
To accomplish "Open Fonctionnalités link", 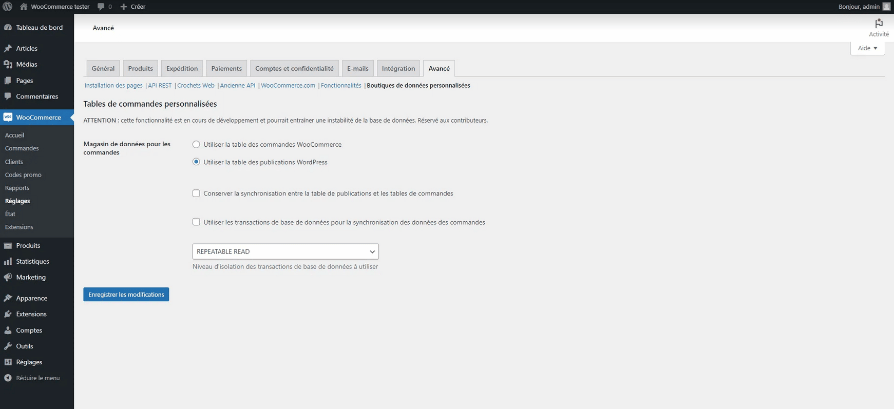I will coord(341,86).
